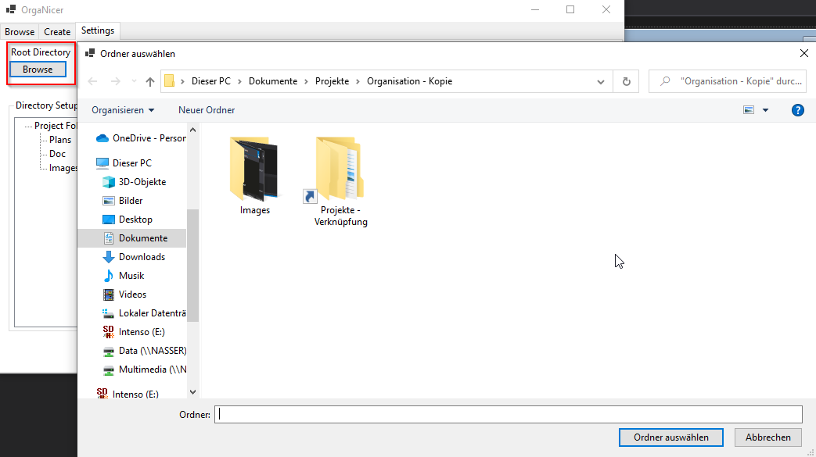The height and width of the screenshot is (457, 816).
Task: Confirm with Ordner auswählen button
Action: pos(670,437)
